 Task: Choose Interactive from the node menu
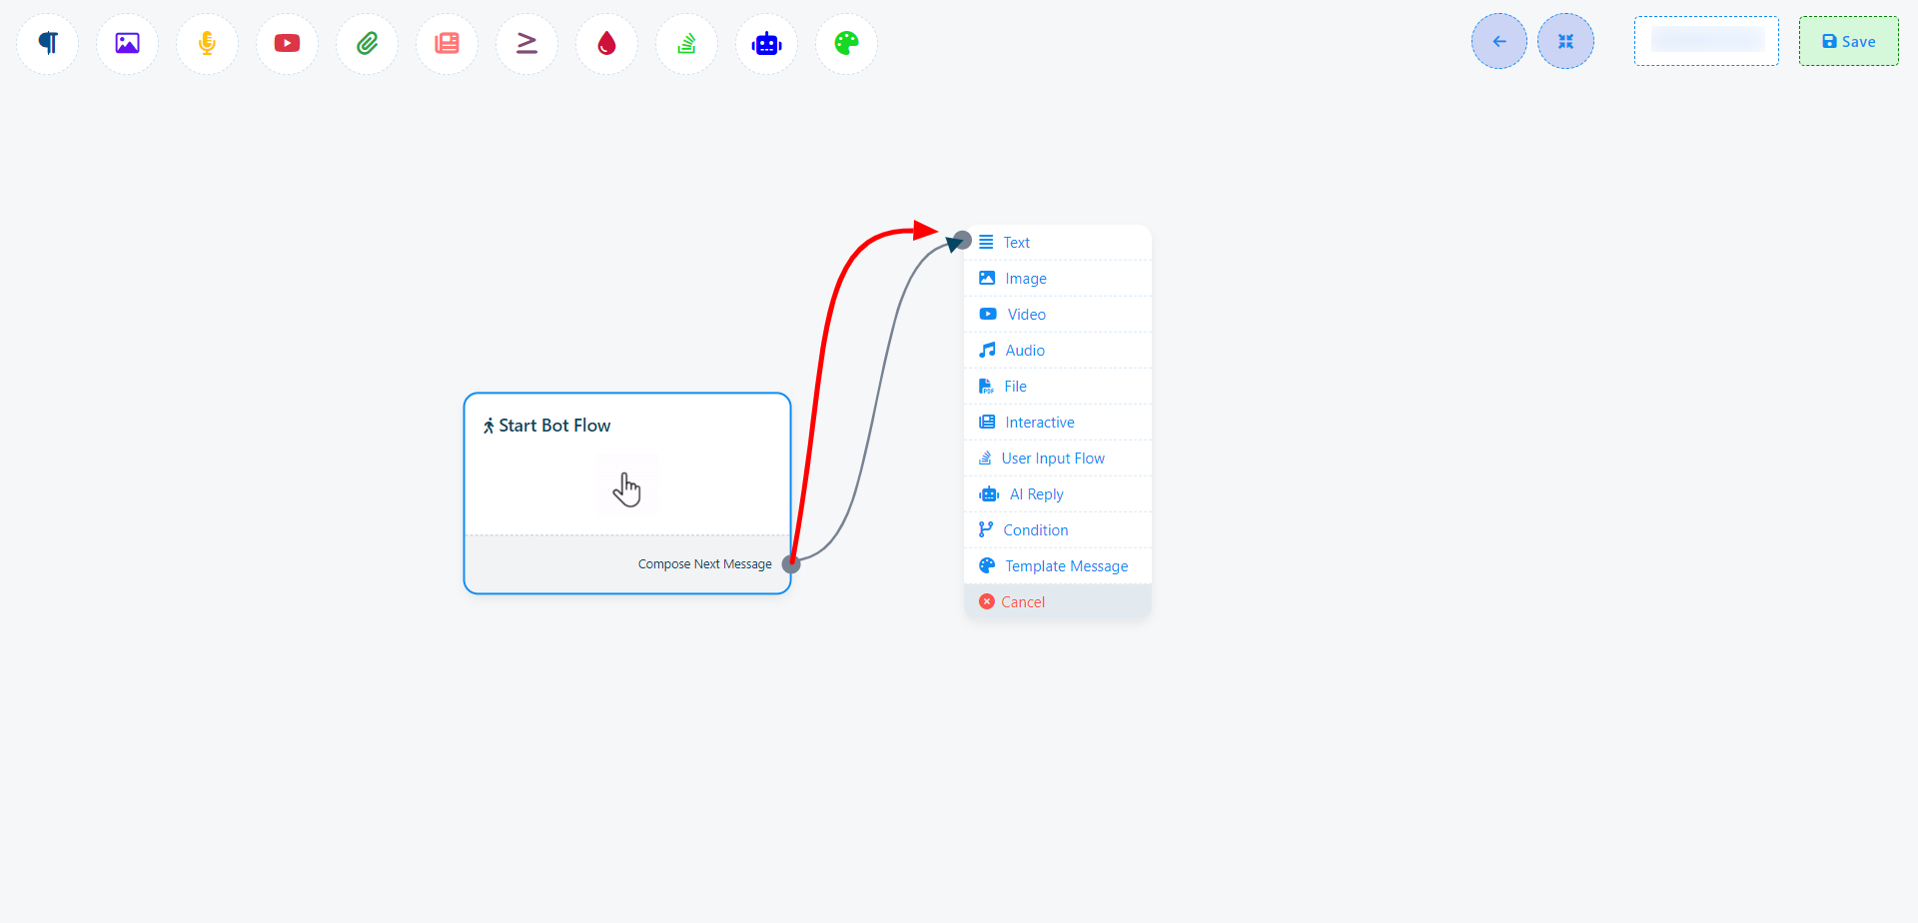[x=1039, y=423]
